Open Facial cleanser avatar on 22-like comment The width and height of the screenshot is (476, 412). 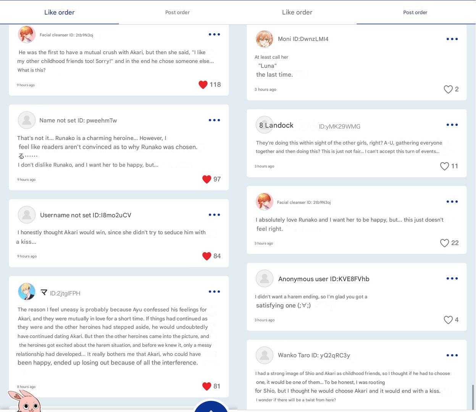tap(265, 201)
